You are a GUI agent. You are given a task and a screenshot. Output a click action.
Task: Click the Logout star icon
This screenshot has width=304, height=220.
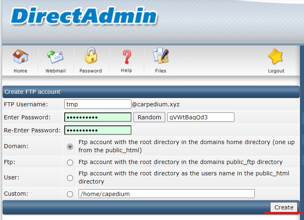pyautogui.click(x=276, y=57)
